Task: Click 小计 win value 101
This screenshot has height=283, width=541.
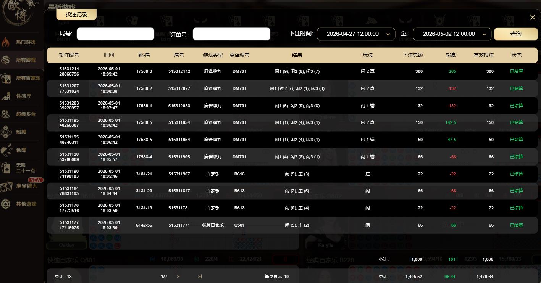Action: tap(452, 259)
